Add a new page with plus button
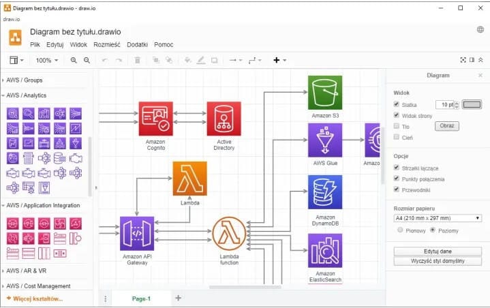Image resolution: width=490 pixels, height=308 pixels. [x=178, y=298]
